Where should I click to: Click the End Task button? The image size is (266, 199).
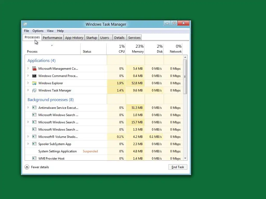click(178, 167)
